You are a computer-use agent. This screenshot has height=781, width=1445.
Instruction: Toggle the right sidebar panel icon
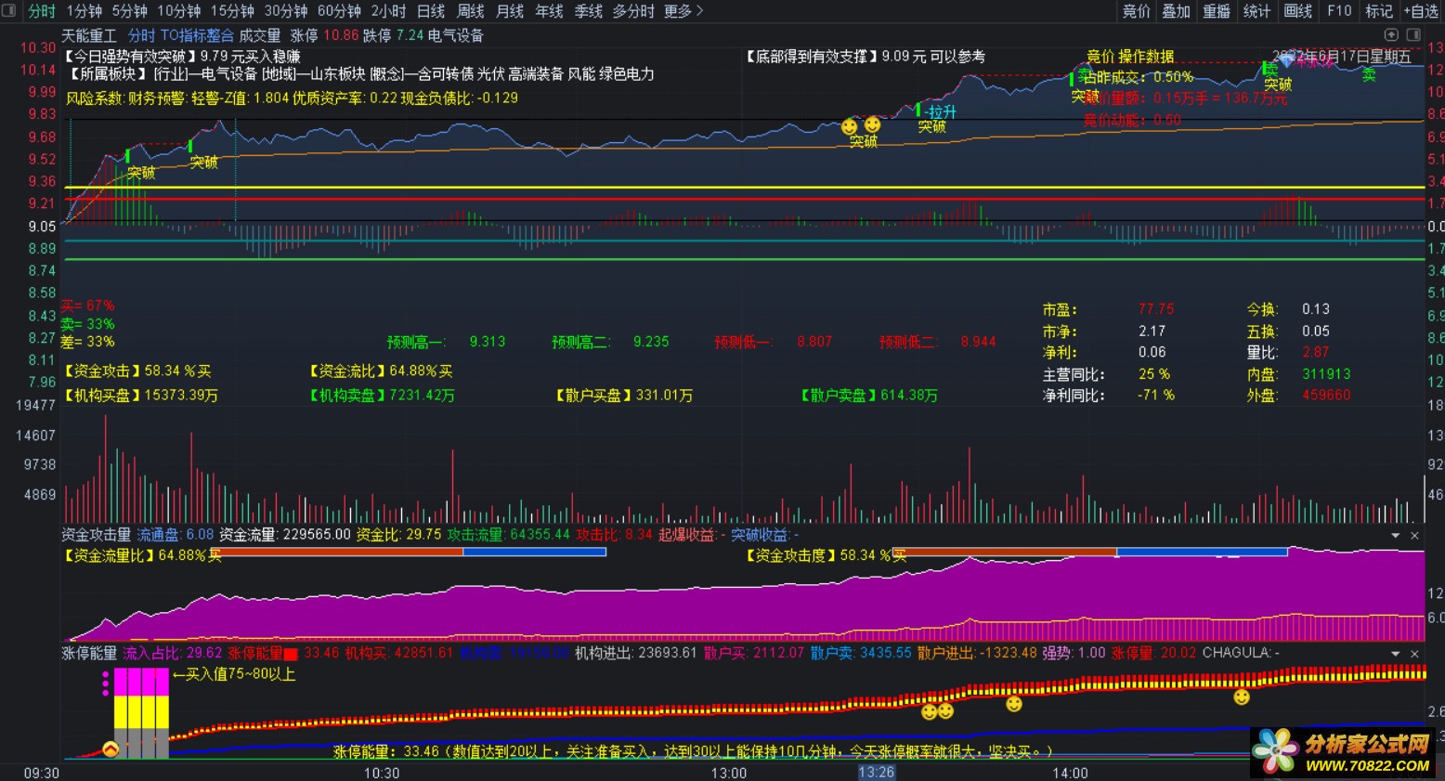pos(1413,35)
